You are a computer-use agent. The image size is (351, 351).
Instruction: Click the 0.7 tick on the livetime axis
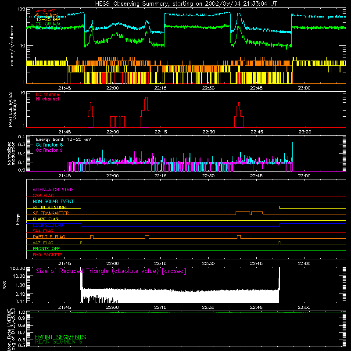click(x=21, y=333)
